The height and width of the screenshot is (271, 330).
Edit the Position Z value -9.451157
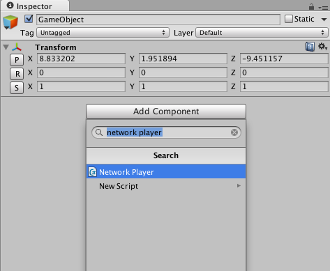(284, 59)
